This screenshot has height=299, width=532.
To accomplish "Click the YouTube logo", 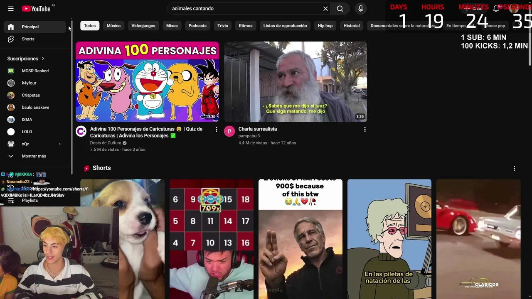I will coord(36,9).
